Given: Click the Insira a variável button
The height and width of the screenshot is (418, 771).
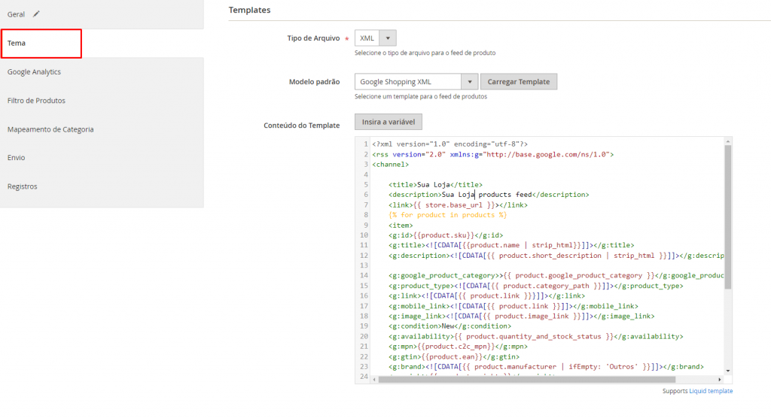Looking at the screenshot, I should coord(389,122).
